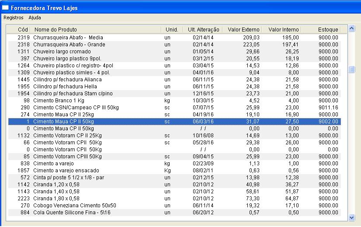Viewport: 361px width, 227px height.
Task: Click the vertical scrollbar thumb
Action: point(352,69)
